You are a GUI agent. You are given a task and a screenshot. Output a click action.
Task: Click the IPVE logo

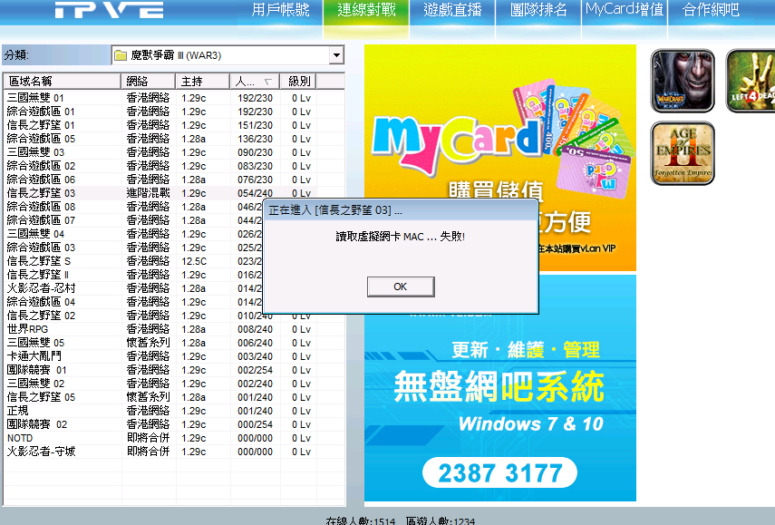(x=109, y=11)
